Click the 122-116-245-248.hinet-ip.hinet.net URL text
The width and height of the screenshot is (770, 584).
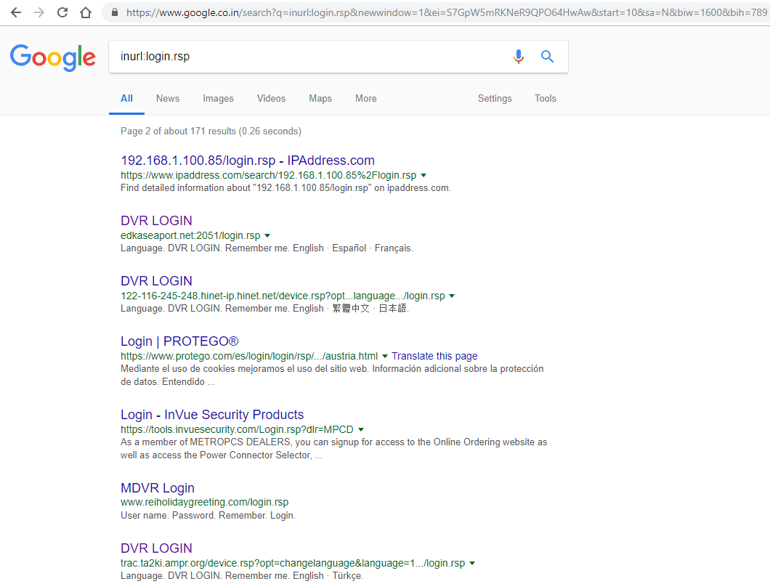283,296
